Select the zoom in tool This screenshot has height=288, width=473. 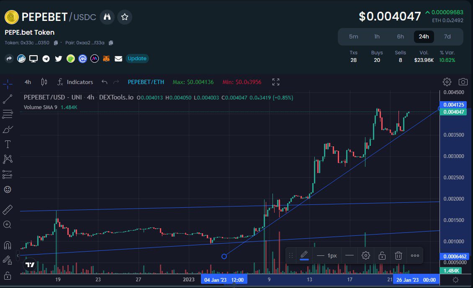8,224
